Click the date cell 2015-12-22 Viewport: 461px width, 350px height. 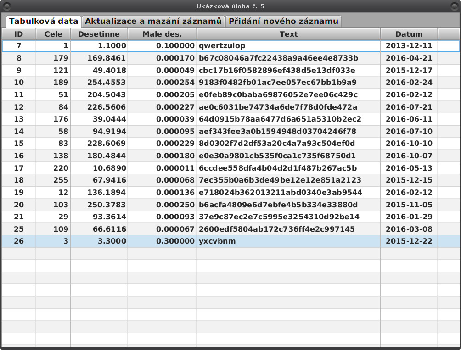409,241
